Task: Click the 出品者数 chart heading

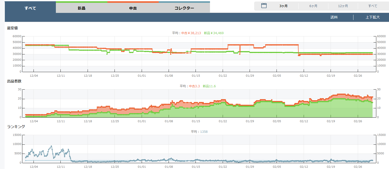Action: pyautogui.click(x=14, y=81)
